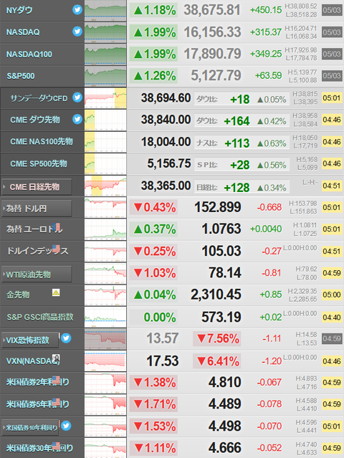Screen dimensions: 344x458
Task: Click the ユーロドル rate 1.0763
Action: 221,229
